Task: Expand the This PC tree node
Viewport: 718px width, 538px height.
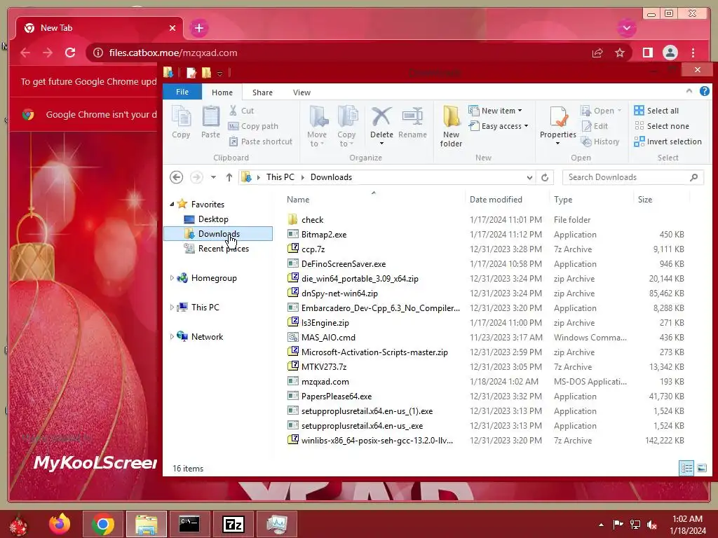Action: coord(172,307)
